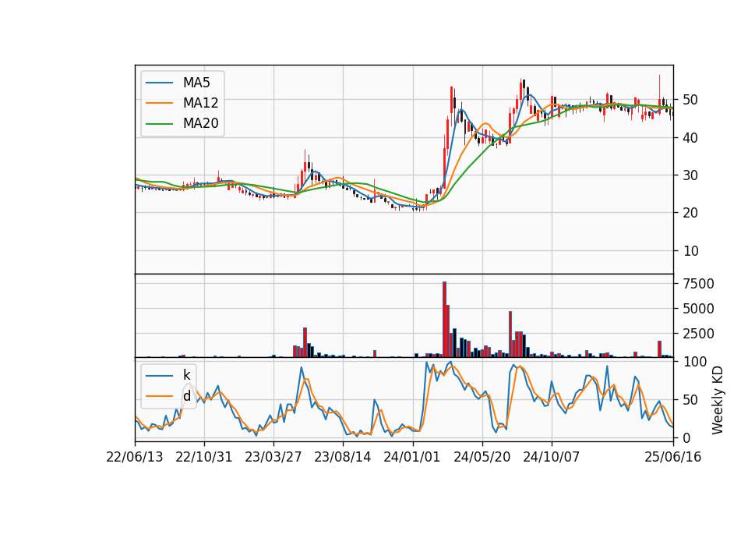Click the MA5 legend label
The height and width of the screenshot is (538, 748).
(196, 83)
